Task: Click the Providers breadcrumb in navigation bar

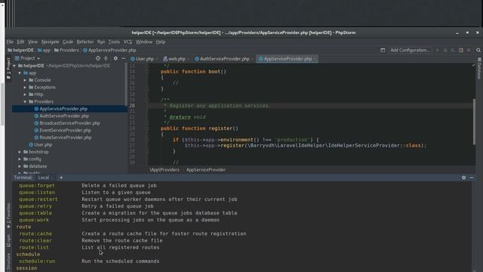Action: tap(66, 50)
